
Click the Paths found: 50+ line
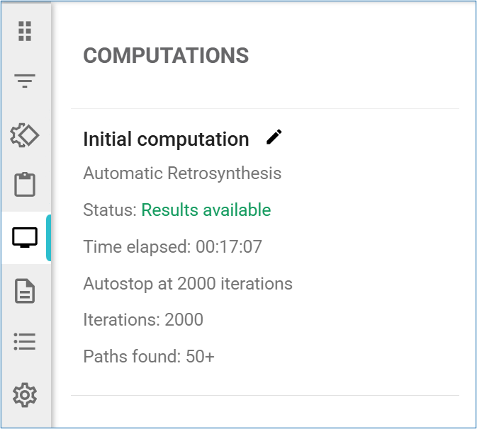(x=149, y=357)
